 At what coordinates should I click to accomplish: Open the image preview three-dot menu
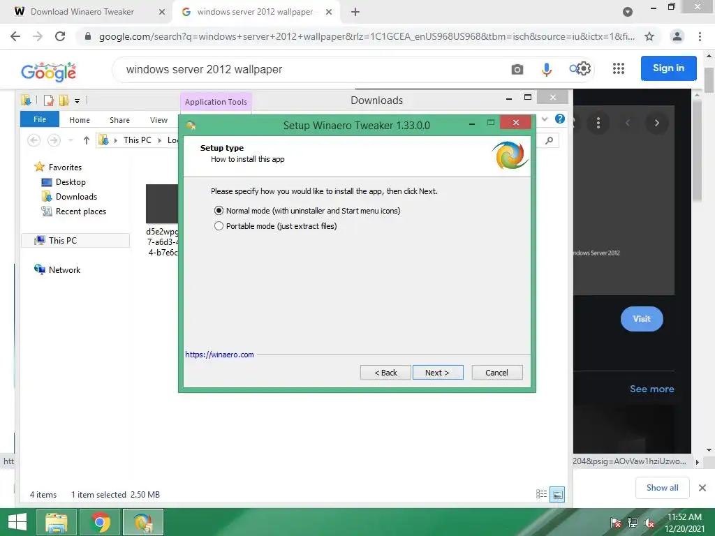coord(598,123)
